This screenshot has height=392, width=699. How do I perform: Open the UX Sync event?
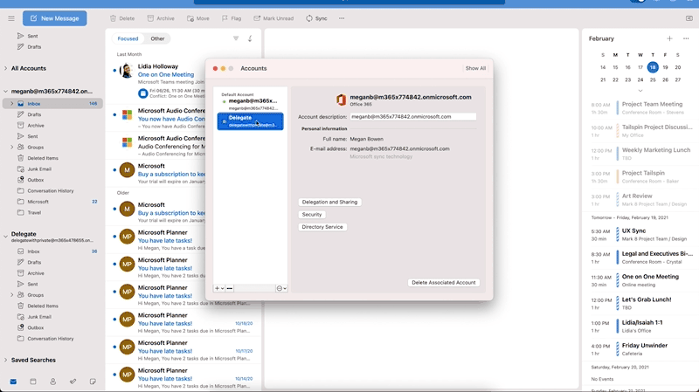point(640,235)
